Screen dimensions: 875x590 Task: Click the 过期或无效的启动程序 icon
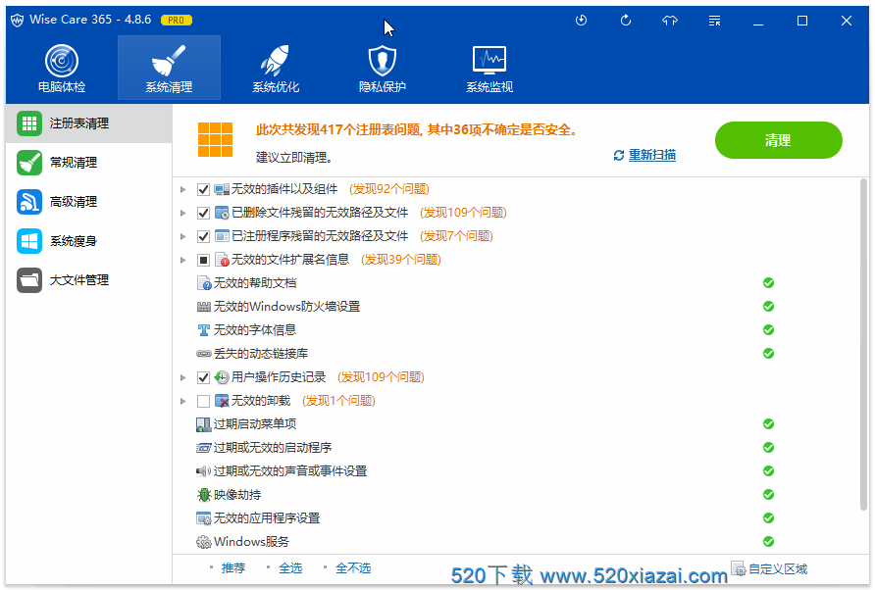click(x=204, y=448)
